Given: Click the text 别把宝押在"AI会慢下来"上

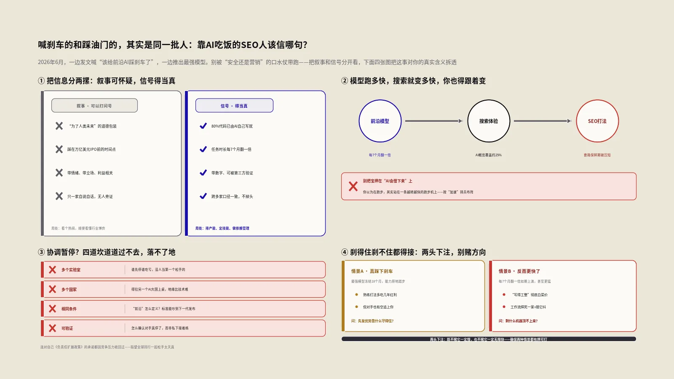Looking at the screenshot, I should point(388,181).
